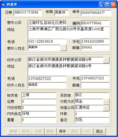The image size is (118, 137).
Task: Click the disabled 删除 button
Action: pos(50,131)
